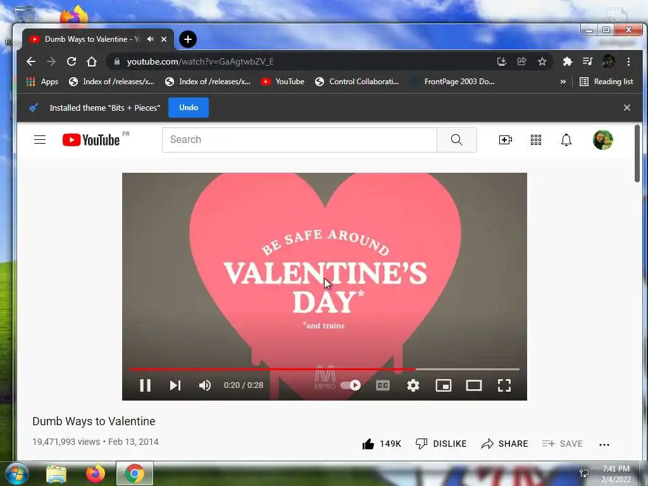This screenshot has width=648, height=486.
Task: Open the more actions ellipsis menu
Action: [x=604, y=445]
